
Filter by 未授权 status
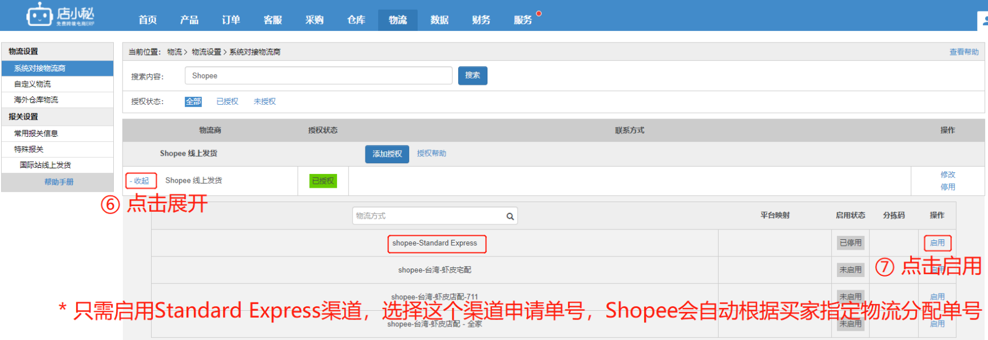click(x=264, y=101)
